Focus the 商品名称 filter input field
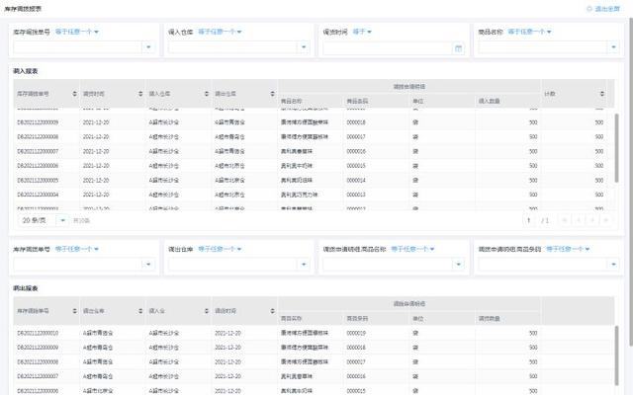 tap(543, 47)
